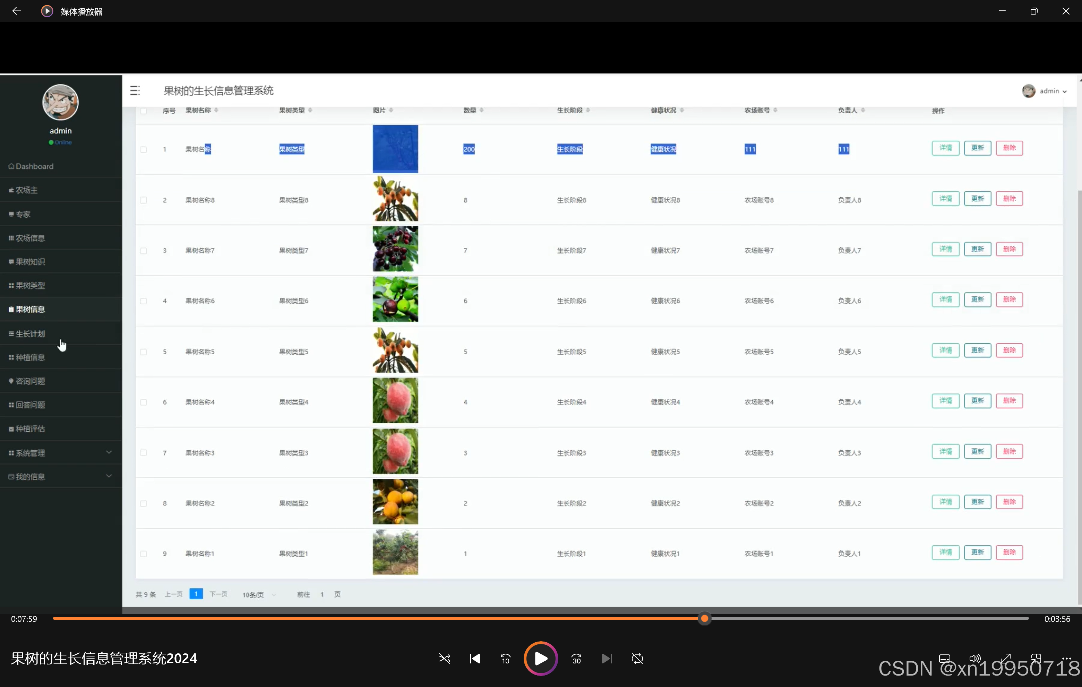The height and width of the screenshot is (687, 1082).
Task: Check the checkbox for 果树名称3 row
Action: pyautogui.click(x=143, y=453)
